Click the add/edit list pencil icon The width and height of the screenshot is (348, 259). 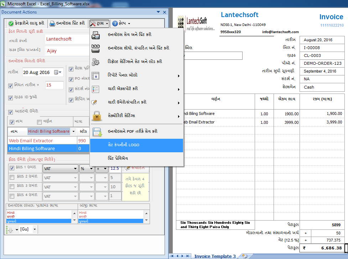(x=94, y=102)
